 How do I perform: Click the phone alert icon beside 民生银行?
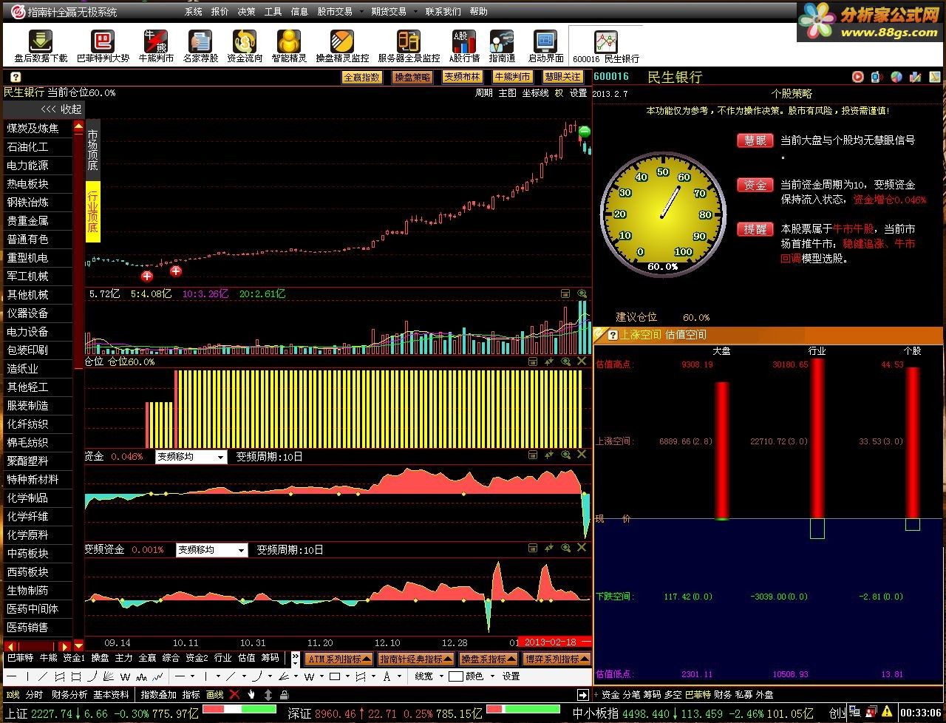877,76
